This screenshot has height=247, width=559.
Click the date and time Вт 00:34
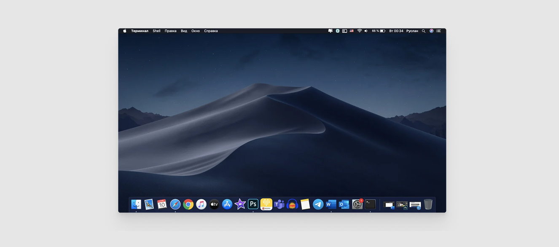tap(396, 31)
